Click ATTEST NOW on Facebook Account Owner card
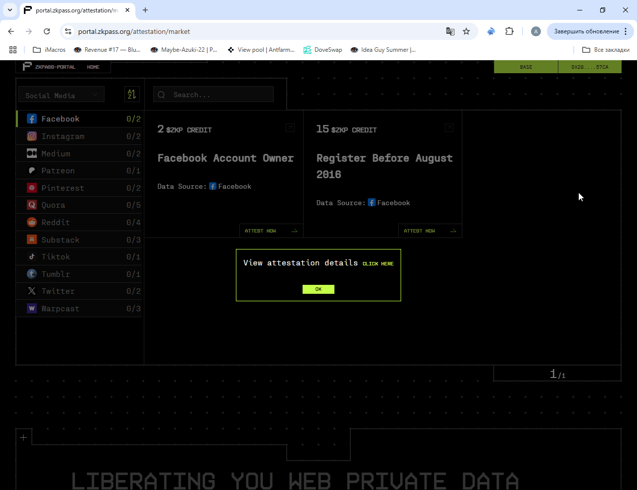Image resolution: width=637 pixels, height=490 pixels. (x=271, y=231)
